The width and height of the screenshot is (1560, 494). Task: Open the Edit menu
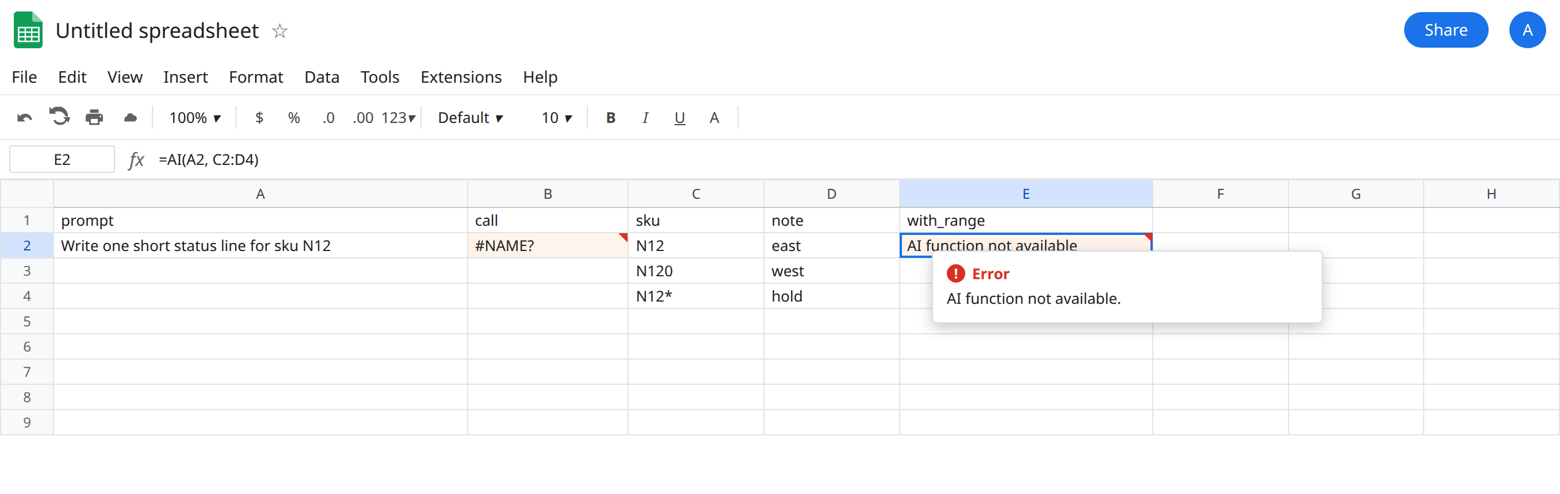72,78
